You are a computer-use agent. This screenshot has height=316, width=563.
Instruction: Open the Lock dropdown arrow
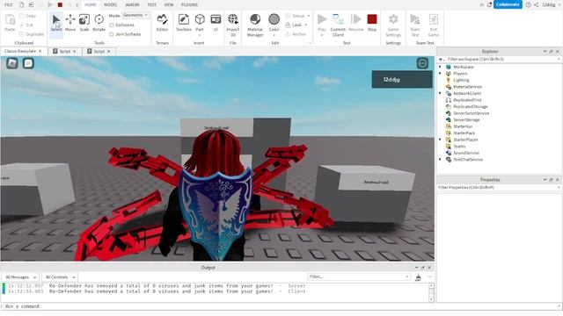[x=306, y=25]
